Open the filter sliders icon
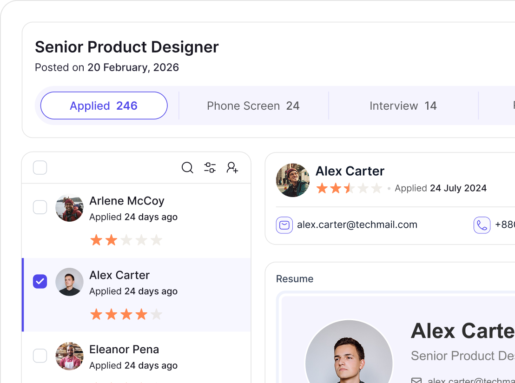This screenshot has height=383, width=515. pos(210,168)
